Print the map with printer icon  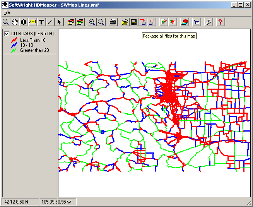pyautogui.click(x=113, y=22)
